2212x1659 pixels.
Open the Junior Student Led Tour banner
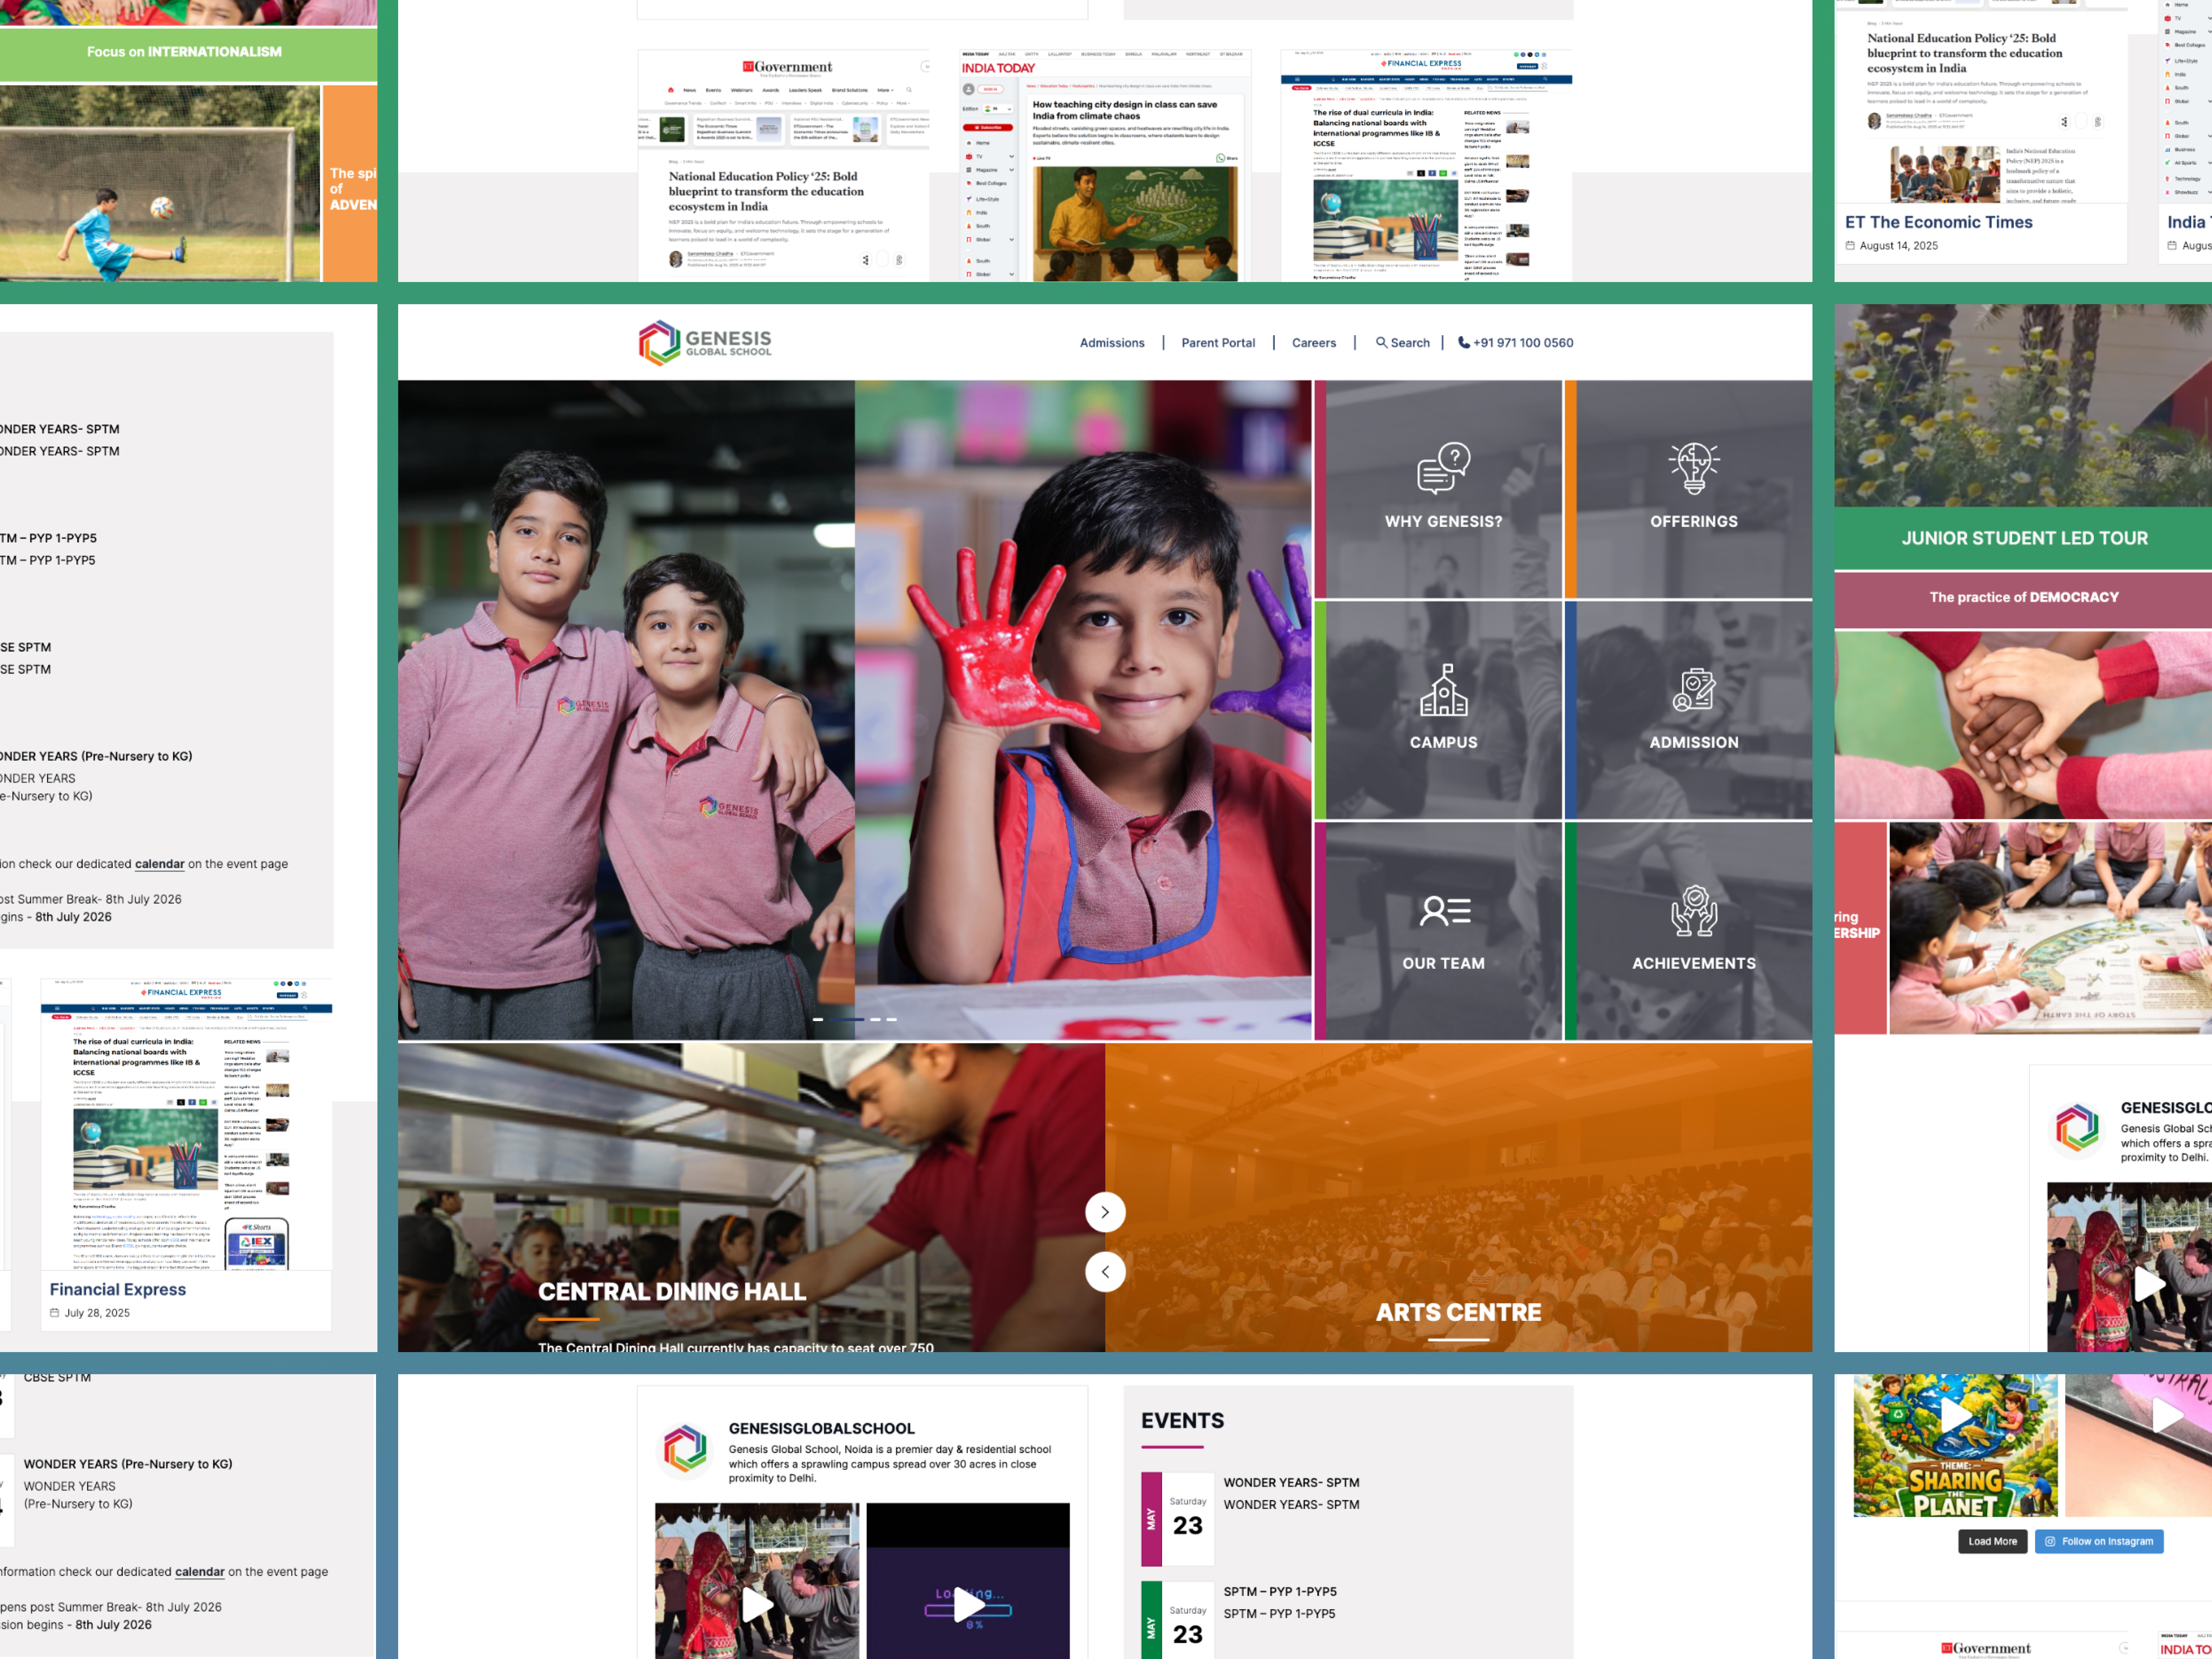pyautogui.click(x=2023, y=538)
